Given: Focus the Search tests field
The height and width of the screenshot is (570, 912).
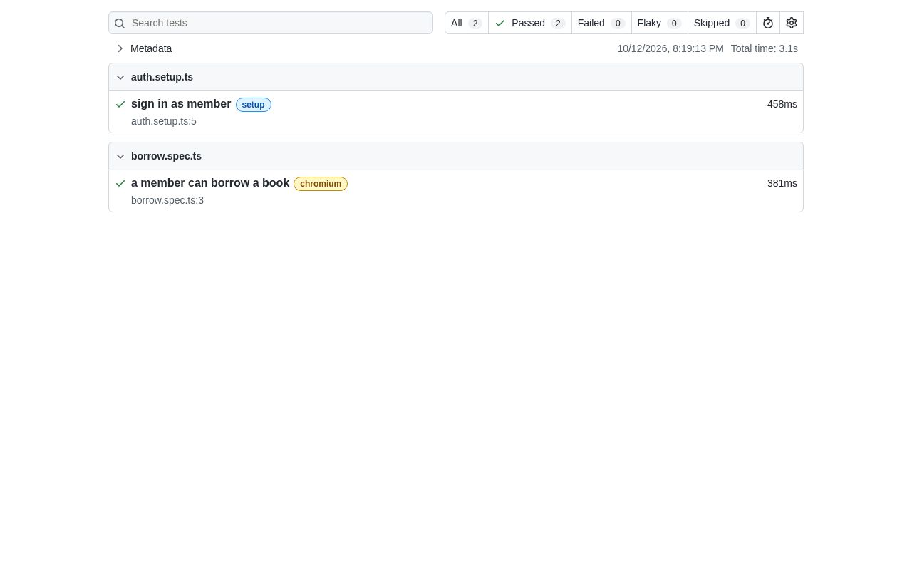Looking at the screenshot, I should coord(271,23).
